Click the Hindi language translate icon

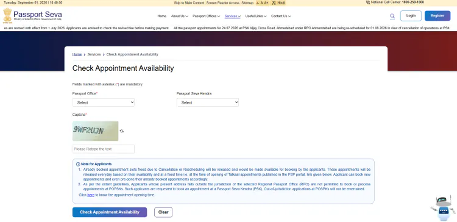274,3
